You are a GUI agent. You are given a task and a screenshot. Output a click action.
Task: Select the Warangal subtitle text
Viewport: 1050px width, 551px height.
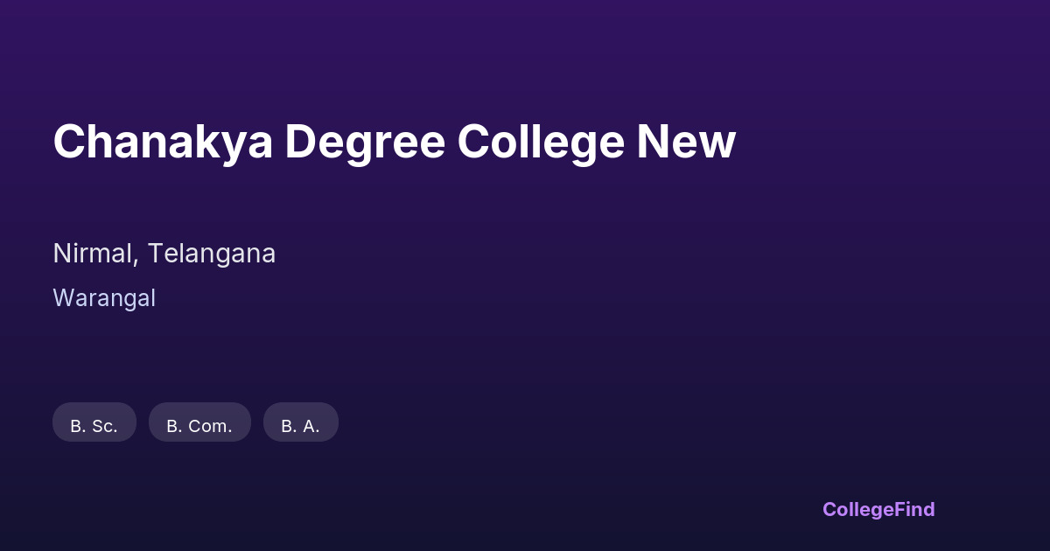tap(104, 298)
